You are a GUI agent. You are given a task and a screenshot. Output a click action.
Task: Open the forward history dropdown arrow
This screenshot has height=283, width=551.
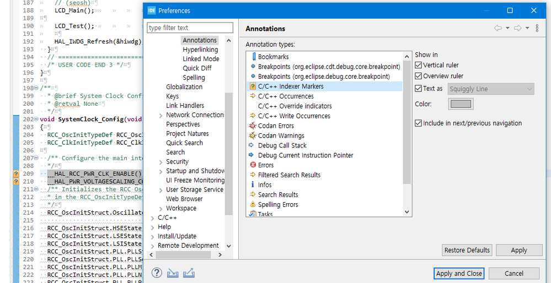tap(527, 29)
